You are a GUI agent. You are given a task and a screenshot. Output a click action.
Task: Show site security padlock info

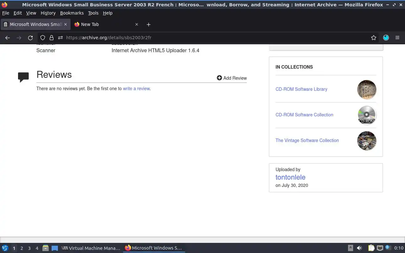coord(52,38)
